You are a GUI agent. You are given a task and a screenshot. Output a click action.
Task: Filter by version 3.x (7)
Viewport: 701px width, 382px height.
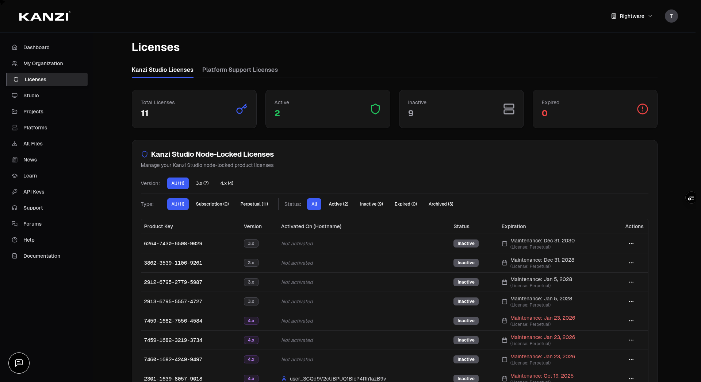(x=202, y=183)
